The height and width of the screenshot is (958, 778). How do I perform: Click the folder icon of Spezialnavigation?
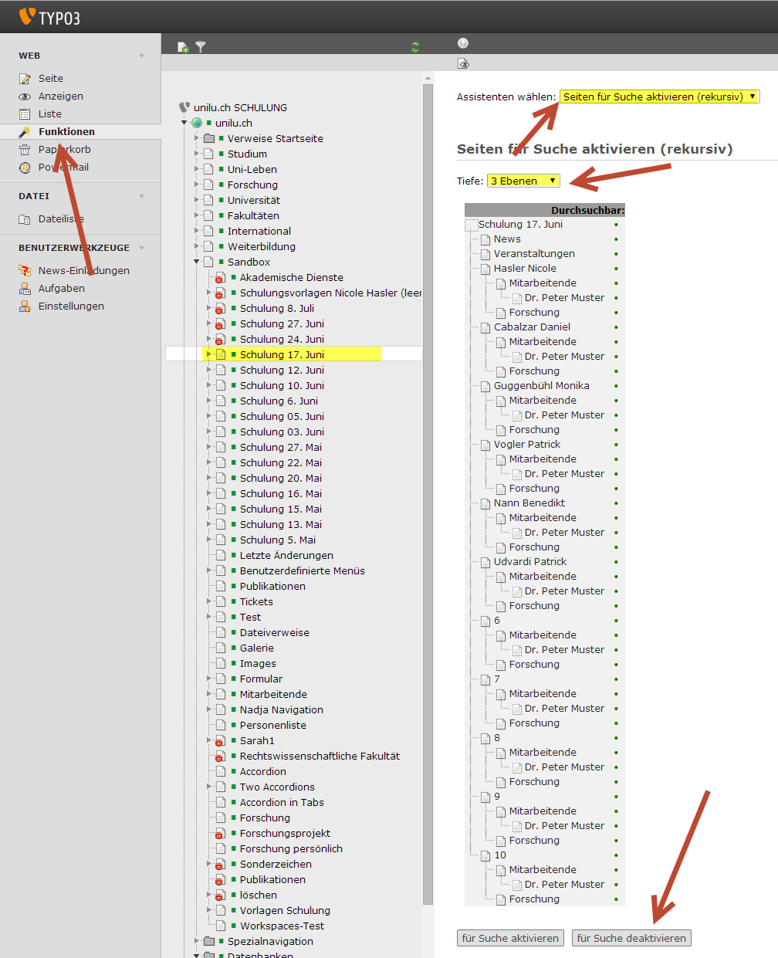pos(209,941)
